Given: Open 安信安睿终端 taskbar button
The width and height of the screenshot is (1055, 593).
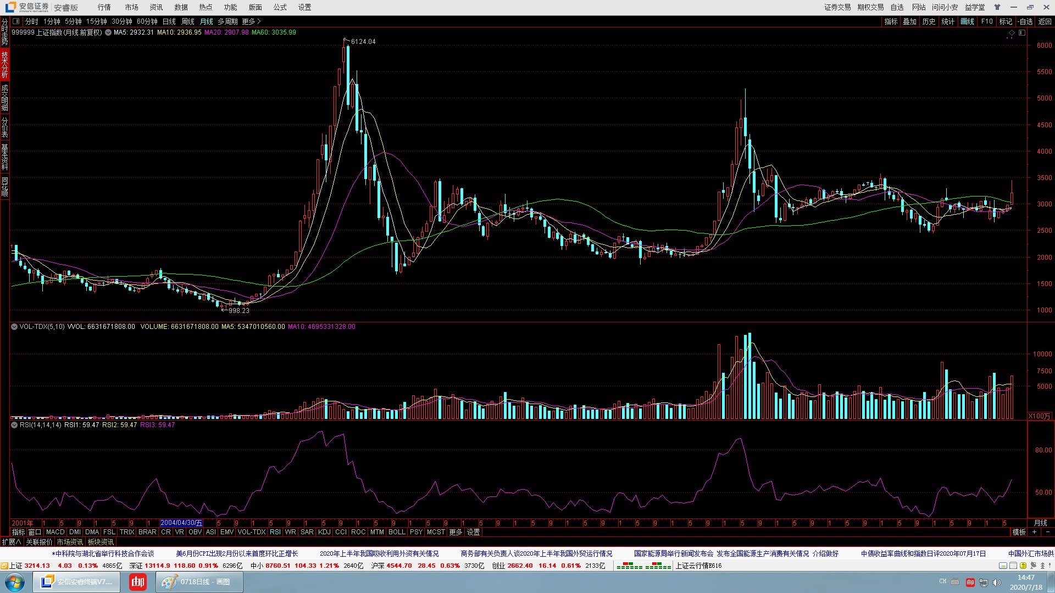Looking at the screenshot, I should click(76, 582).
